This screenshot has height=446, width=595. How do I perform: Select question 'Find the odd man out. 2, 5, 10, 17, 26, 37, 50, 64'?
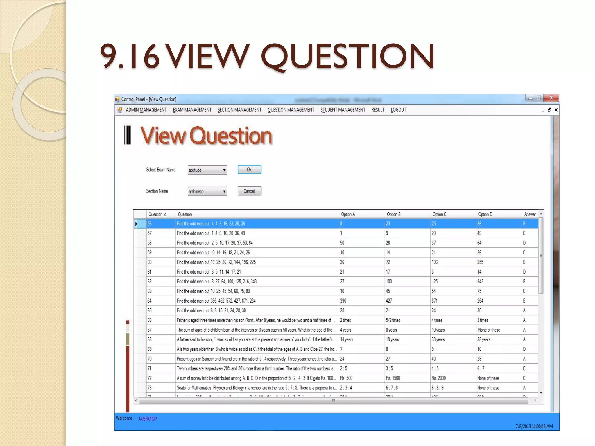[257, 243]
